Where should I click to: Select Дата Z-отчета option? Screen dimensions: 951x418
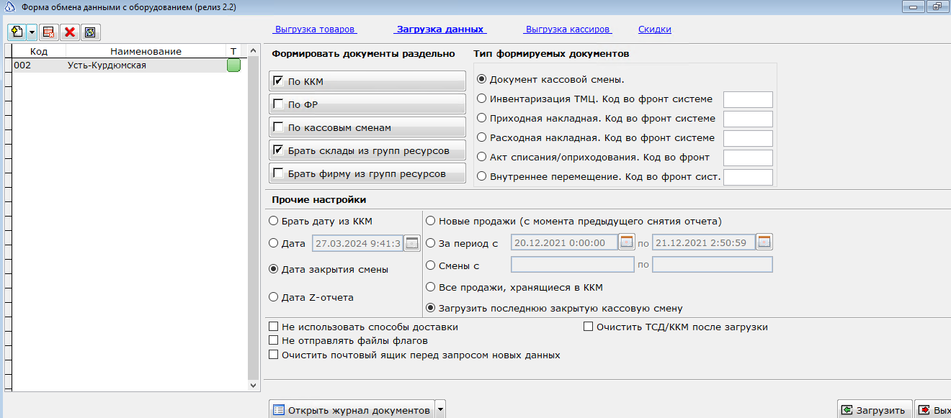(x=273, y=296)
